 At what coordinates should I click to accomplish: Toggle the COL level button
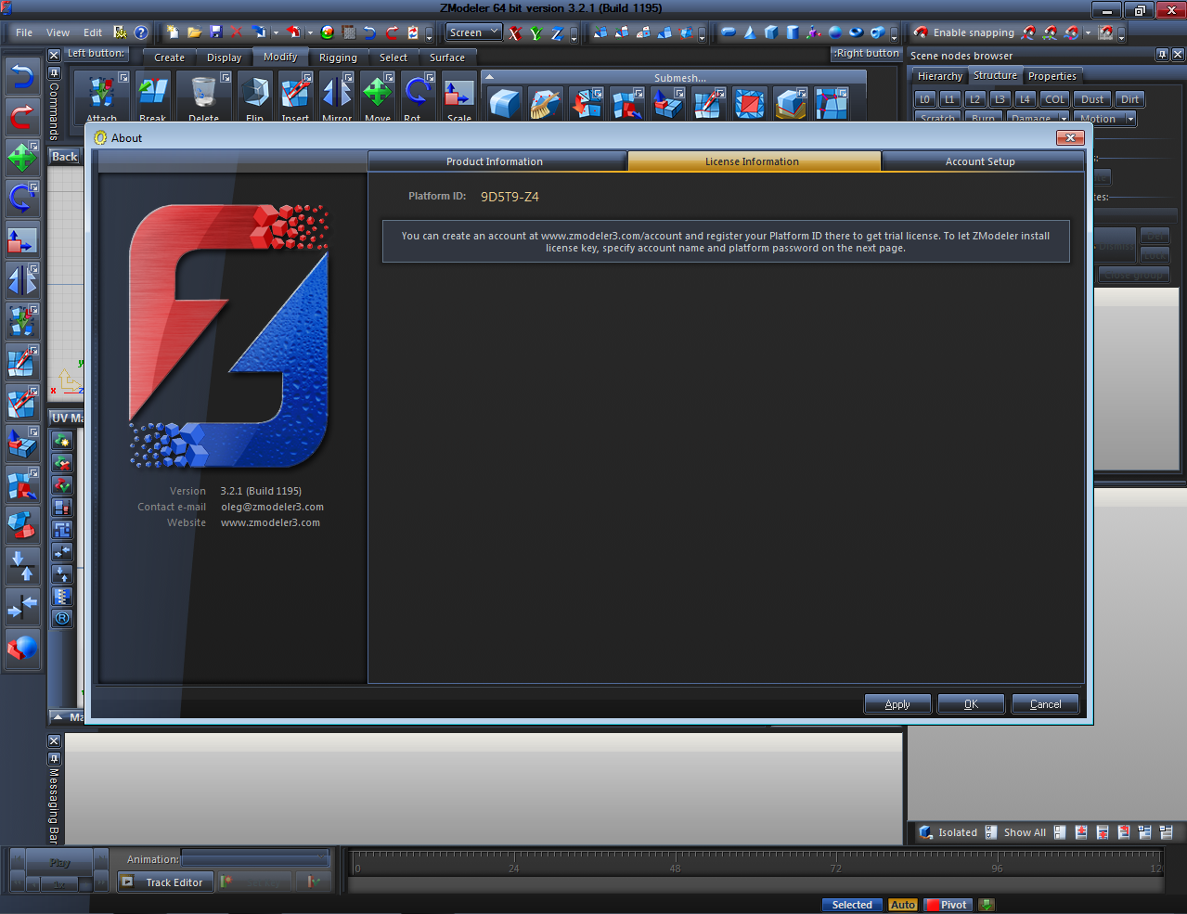[1055, 99]
